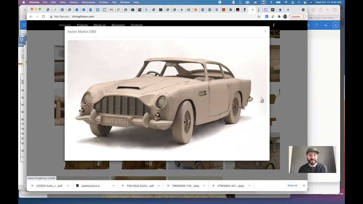The height and width of the screenshot is (204, 363).
Task: Click Show All downloads
Action: (292, 186)
